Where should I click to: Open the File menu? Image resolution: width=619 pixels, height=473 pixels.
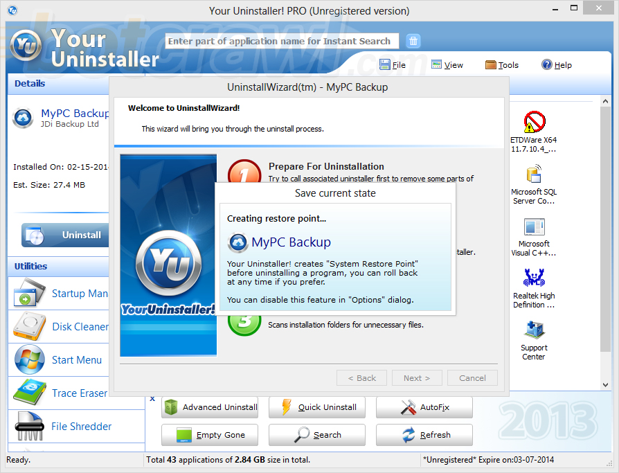[x=393, y=64]
